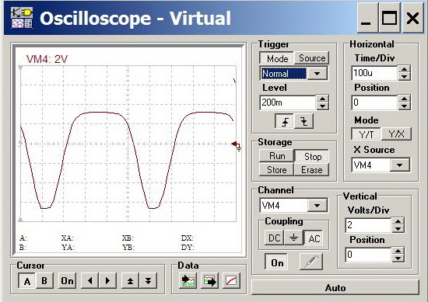The image size is (428, 302).
Task: Decrease Volts/Div with down arrow
Action: pyautogui.click(x=398, y=229)
